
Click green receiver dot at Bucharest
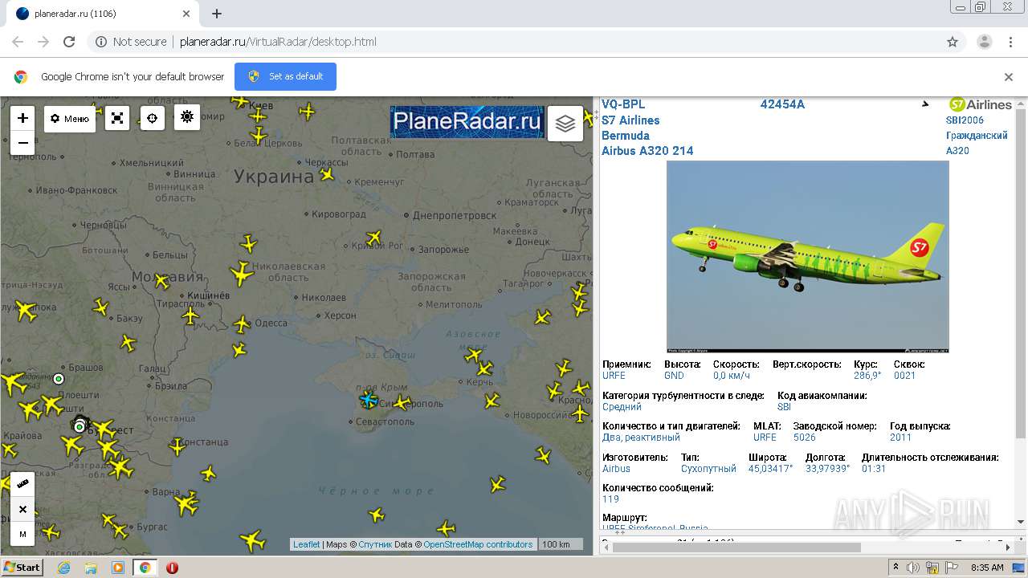(x=80, y=427)
